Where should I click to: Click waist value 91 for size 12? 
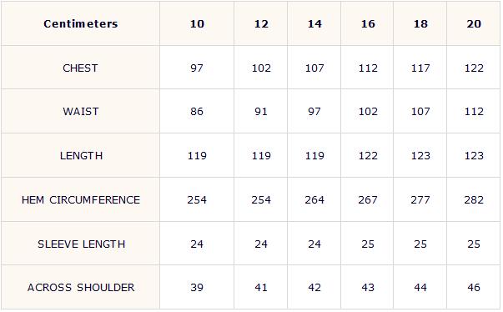click(261, 112)
